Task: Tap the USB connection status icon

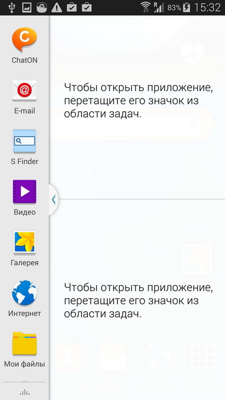Action: click(x=11, y=8)
